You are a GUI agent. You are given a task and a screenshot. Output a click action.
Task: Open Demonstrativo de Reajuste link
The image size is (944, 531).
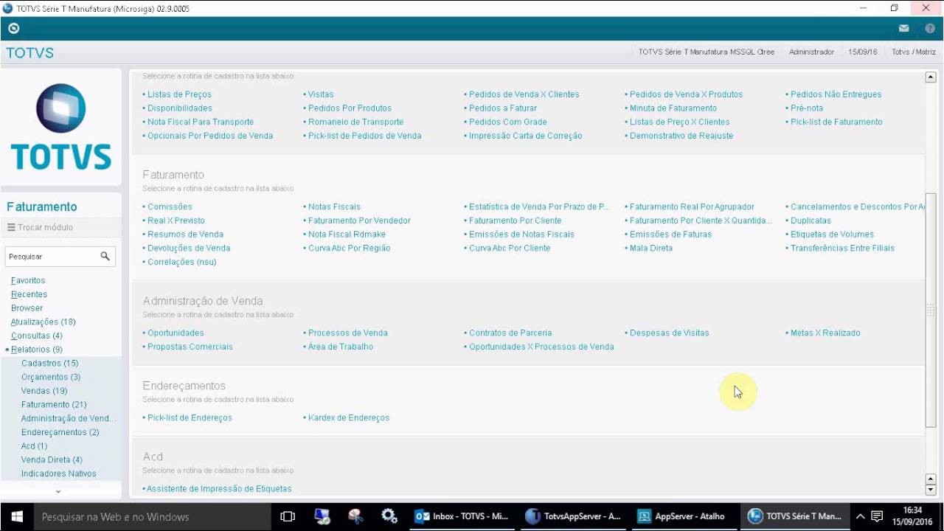pyautogui.click(x=681, y=136)
